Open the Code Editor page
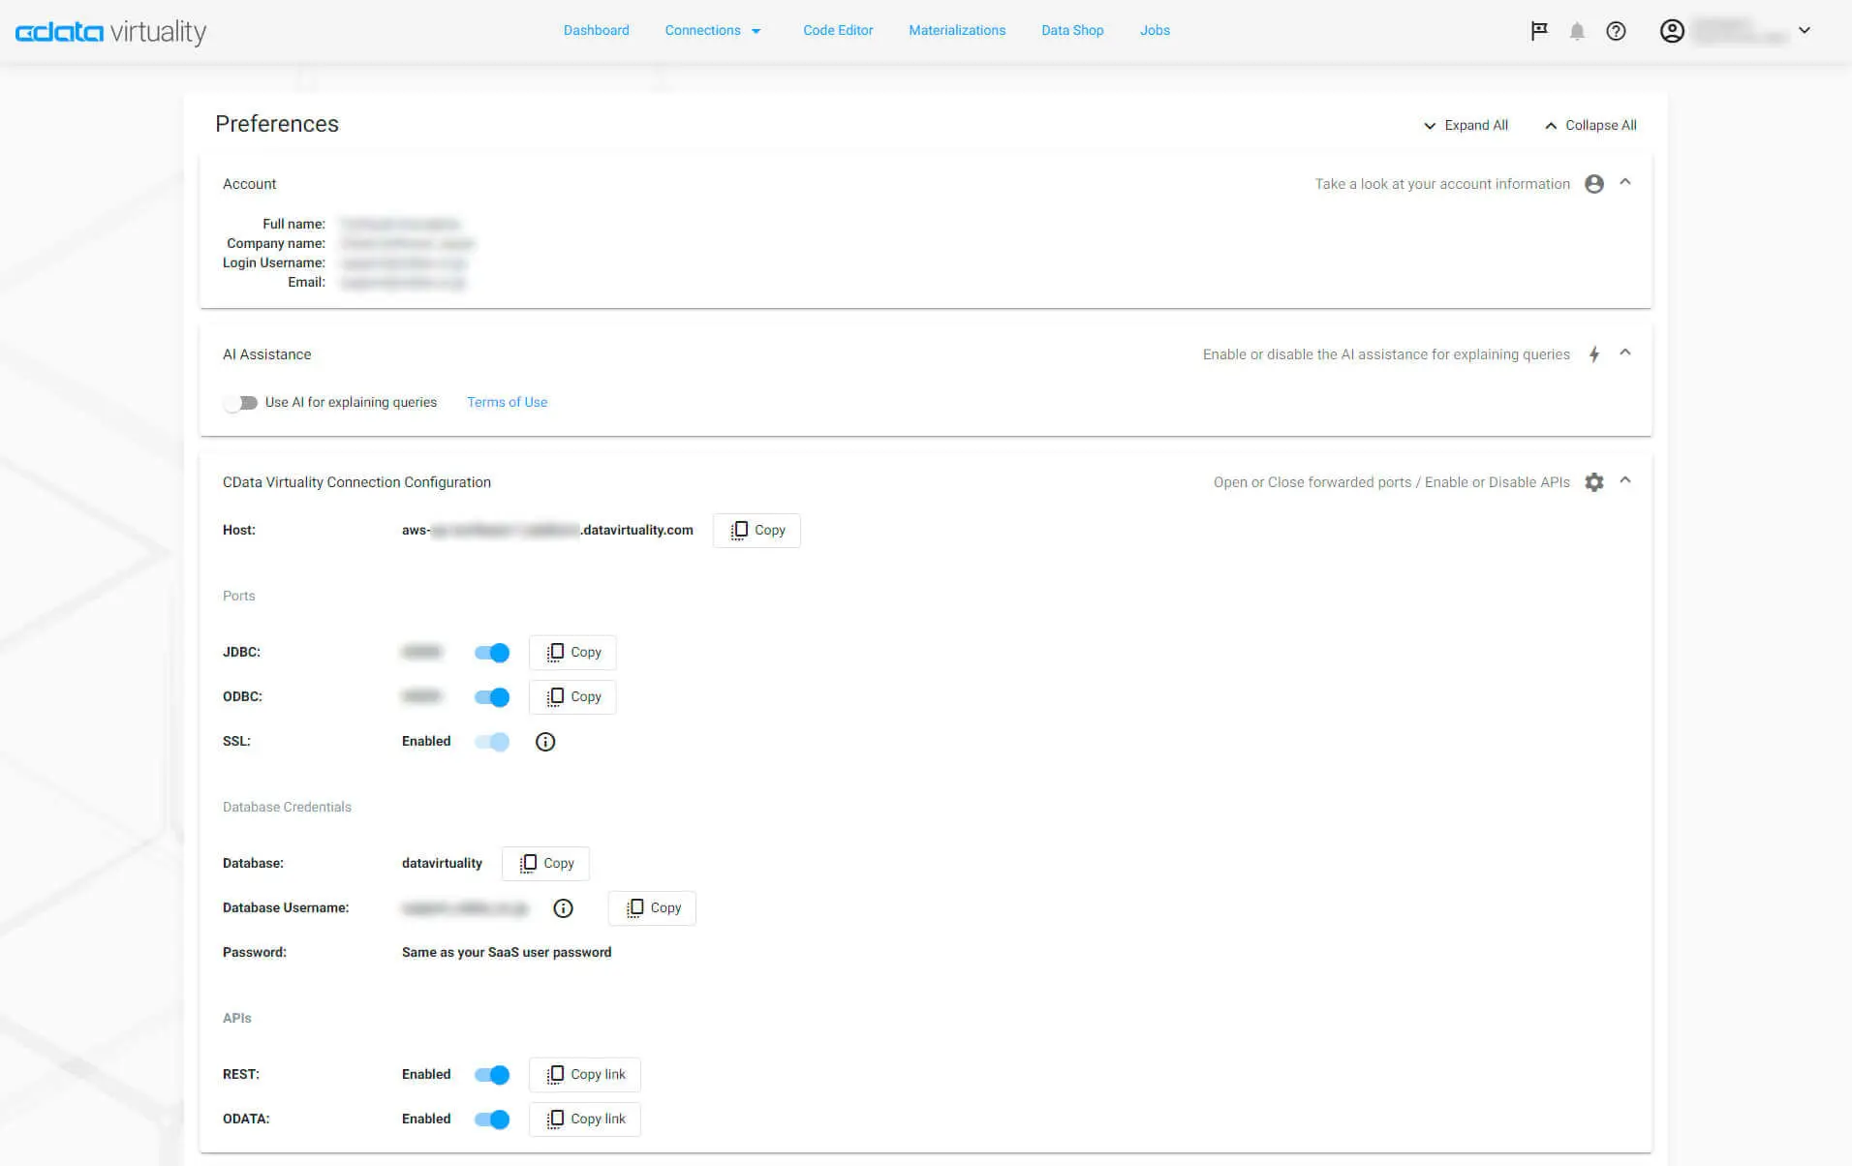Viewport: 1852px width, 1166px height. (x=838, y=31)
